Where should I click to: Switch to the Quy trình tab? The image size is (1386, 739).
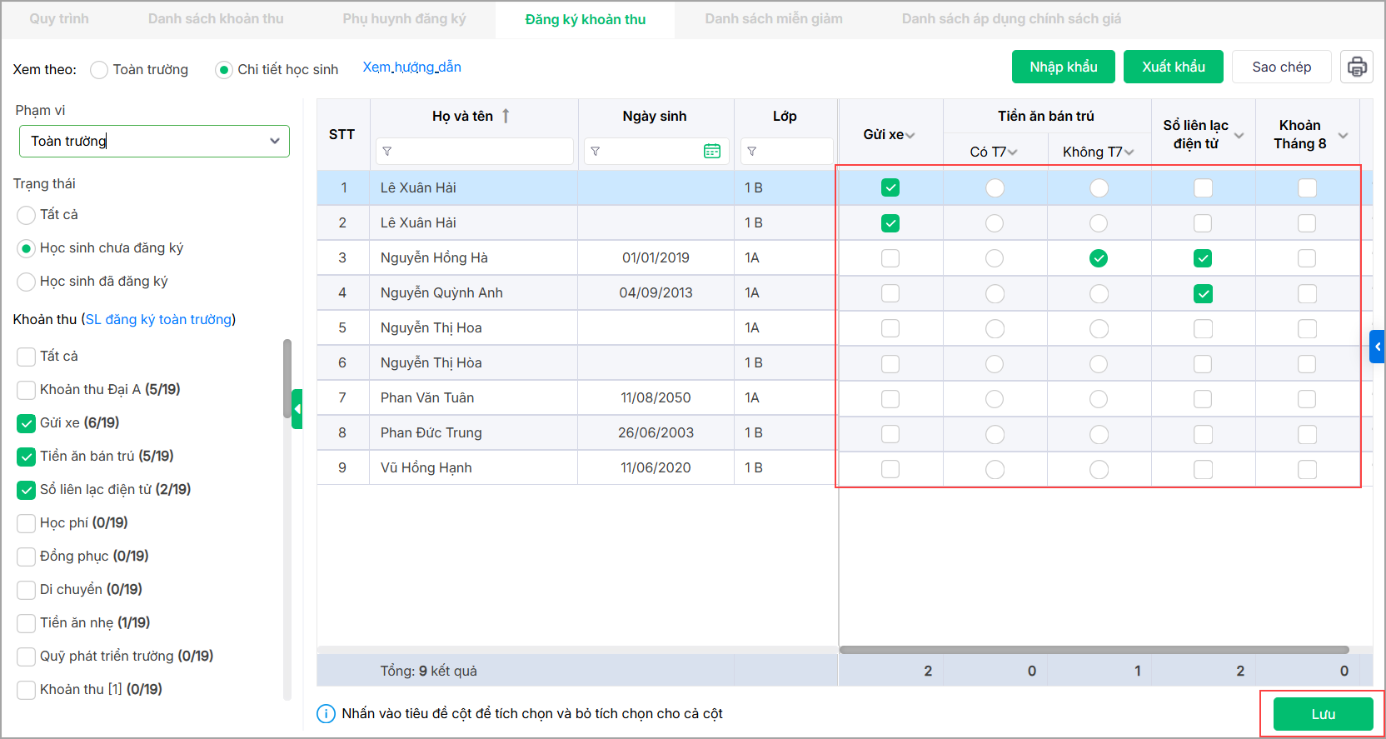coord(59,19)
